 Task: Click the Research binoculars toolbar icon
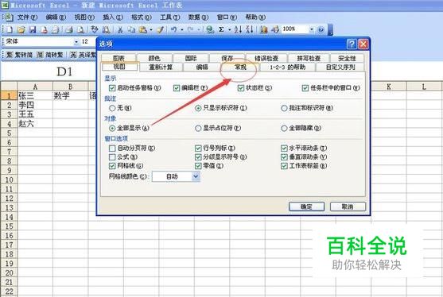tap(106, 29)
